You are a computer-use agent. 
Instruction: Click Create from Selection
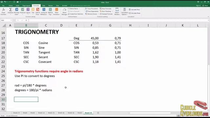pos(75,14)
